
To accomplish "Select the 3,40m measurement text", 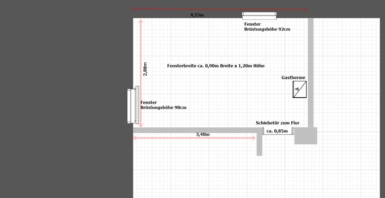I will (203, 135).
